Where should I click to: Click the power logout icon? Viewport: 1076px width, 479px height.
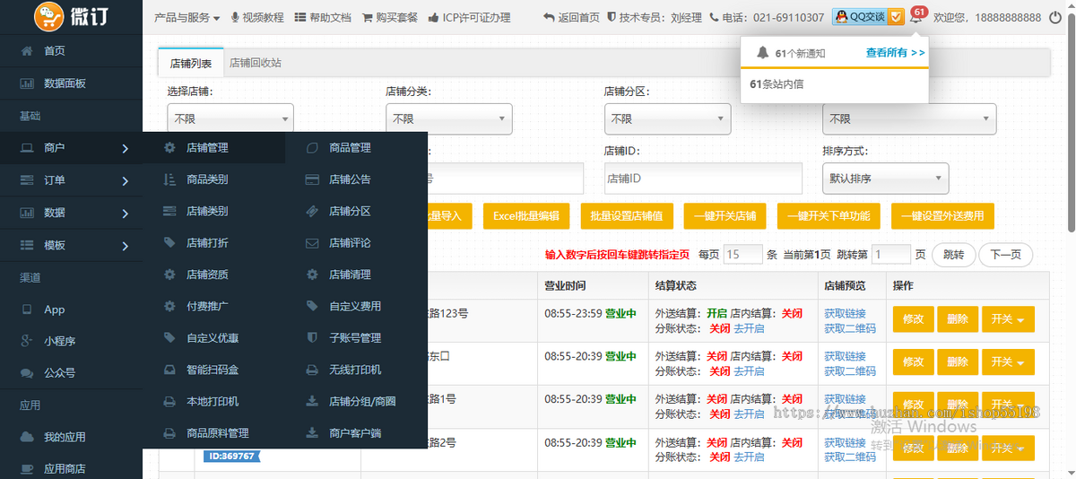coord(1055,17)
